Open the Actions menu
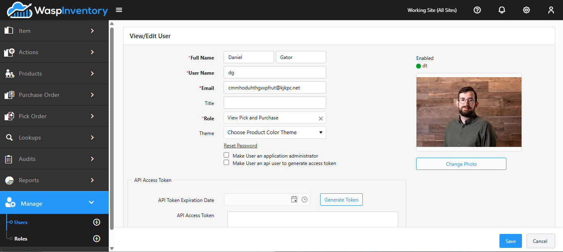This screenshot has width=563, height=252. [54, 52]
